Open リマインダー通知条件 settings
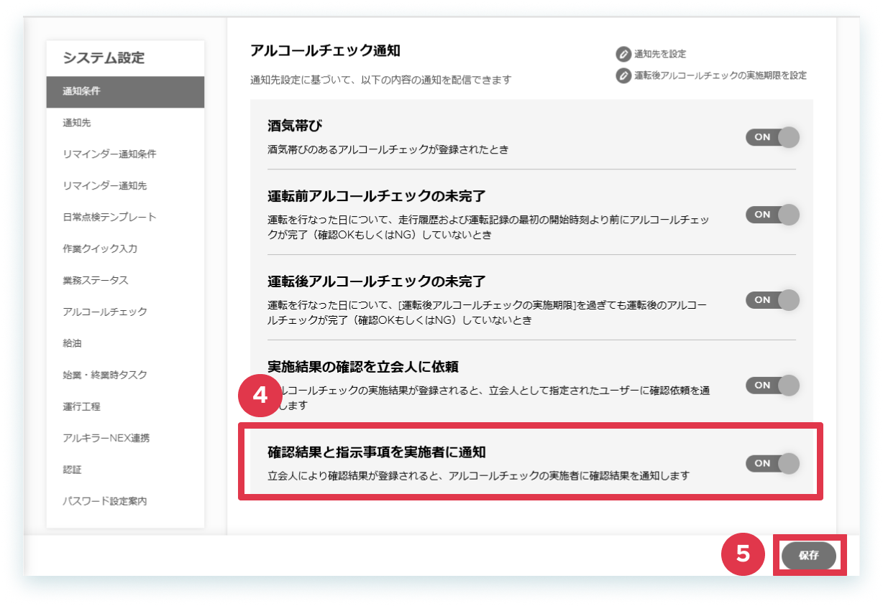The height and width of the screenshot is (606, 883). click(125, 154)
